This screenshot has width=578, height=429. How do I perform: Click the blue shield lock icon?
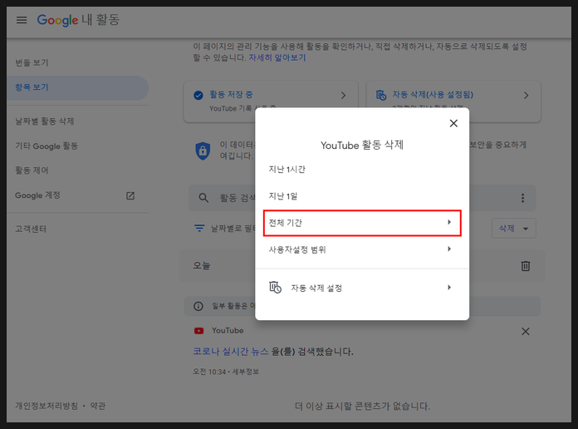203,150
